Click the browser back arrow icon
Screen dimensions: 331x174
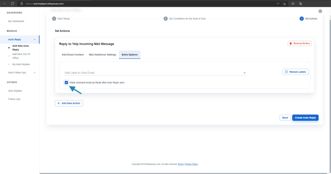(5, 3)
